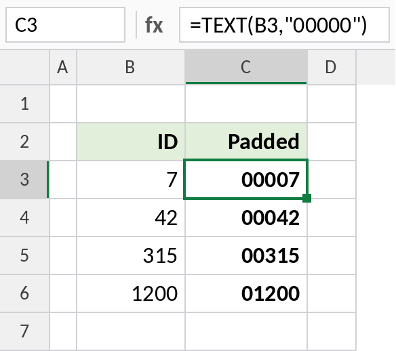Click the select-all corner box
Screen dimensions: 396x351
[x=24, y=67]
